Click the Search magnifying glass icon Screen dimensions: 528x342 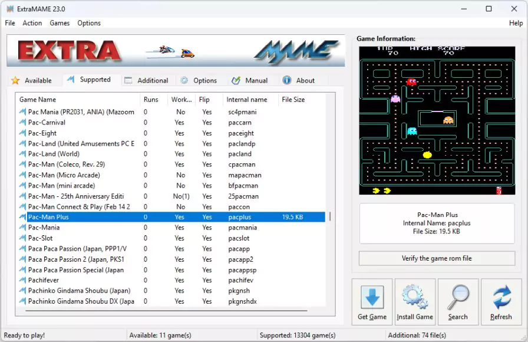(x=458, y=297)
